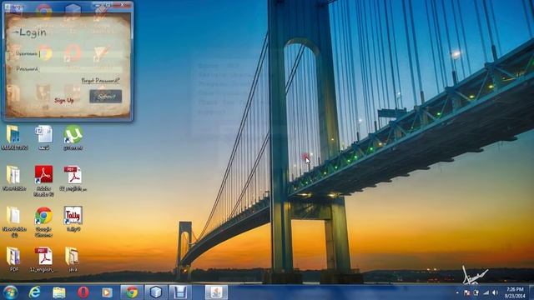Screen dimensions: 534x300
Task: Switch to the cube app in the taskbar
Action: click(x=156, y=292)
